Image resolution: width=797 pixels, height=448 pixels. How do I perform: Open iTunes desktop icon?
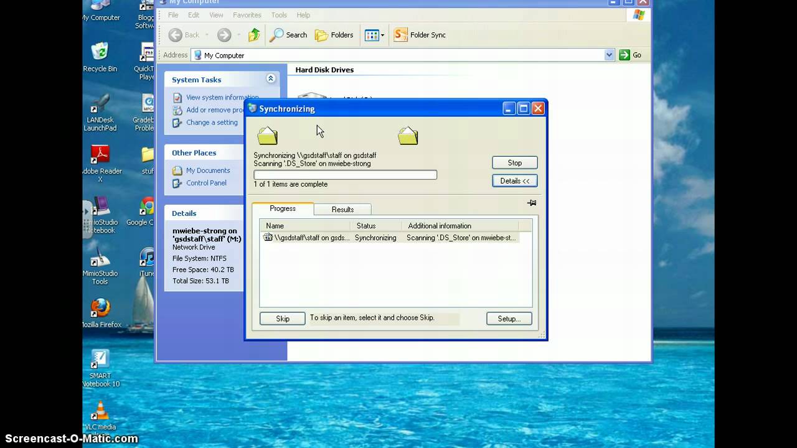pyautogui.click(x=147, y=263)
